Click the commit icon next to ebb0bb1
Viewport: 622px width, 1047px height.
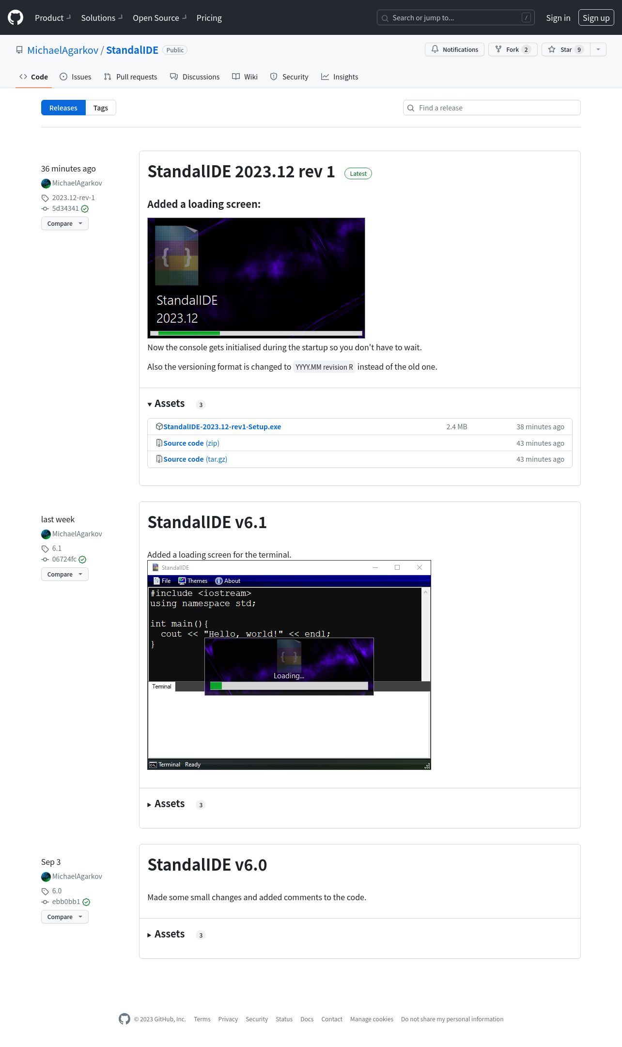tap(45, 902)
